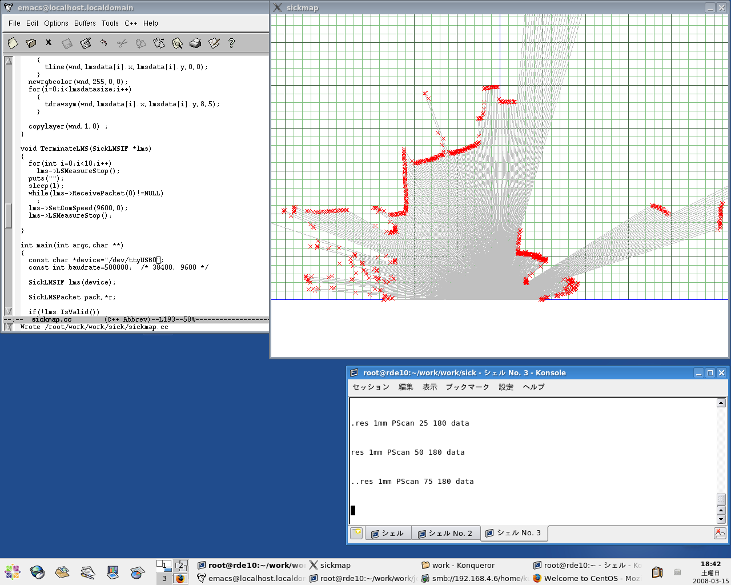Viewport: 731px width, 585px height.
Task: Click the save-as disk with pen icon
Action: click(86, 43)
